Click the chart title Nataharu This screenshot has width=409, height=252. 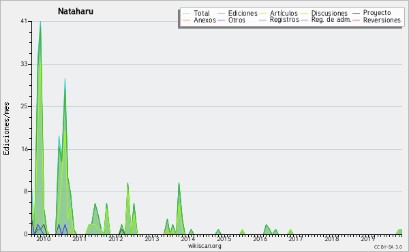pos(76,12)
